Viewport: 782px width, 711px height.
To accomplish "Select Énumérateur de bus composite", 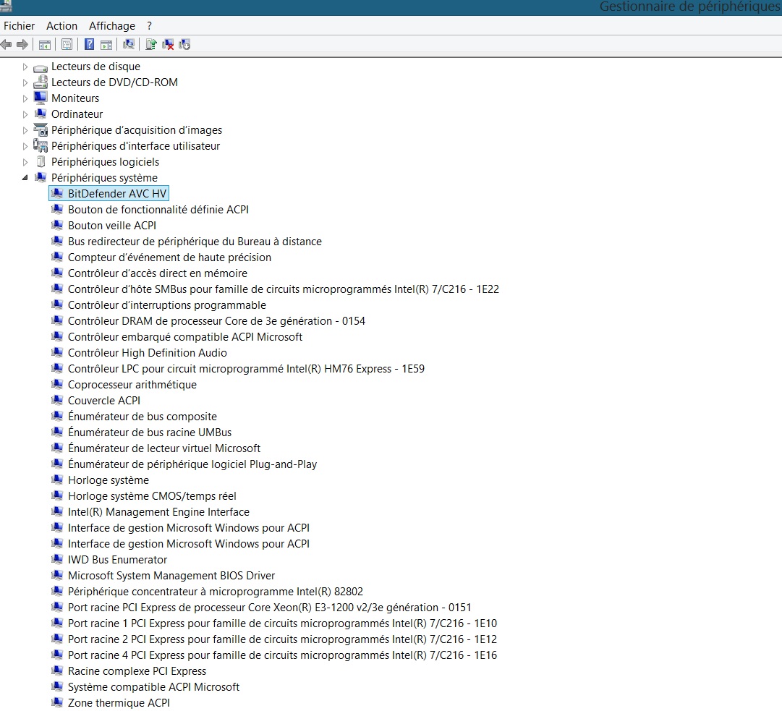I will [142, 417].
